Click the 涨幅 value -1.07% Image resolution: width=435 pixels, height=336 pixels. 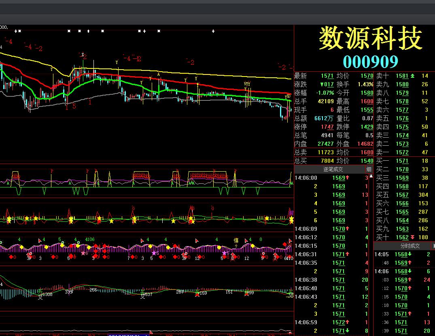tap(325, 93)
